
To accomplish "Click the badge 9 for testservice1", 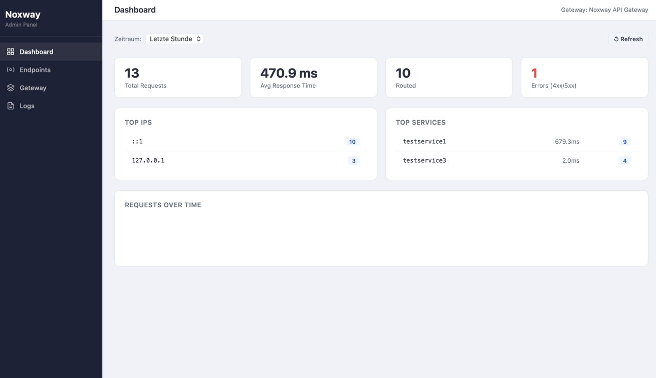I will click(x=624, y=142).
